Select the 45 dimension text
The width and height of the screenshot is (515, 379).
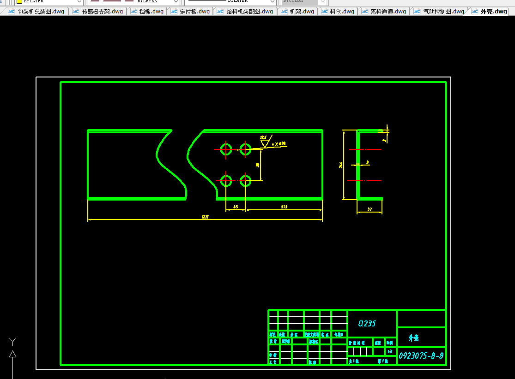point(236,207)
